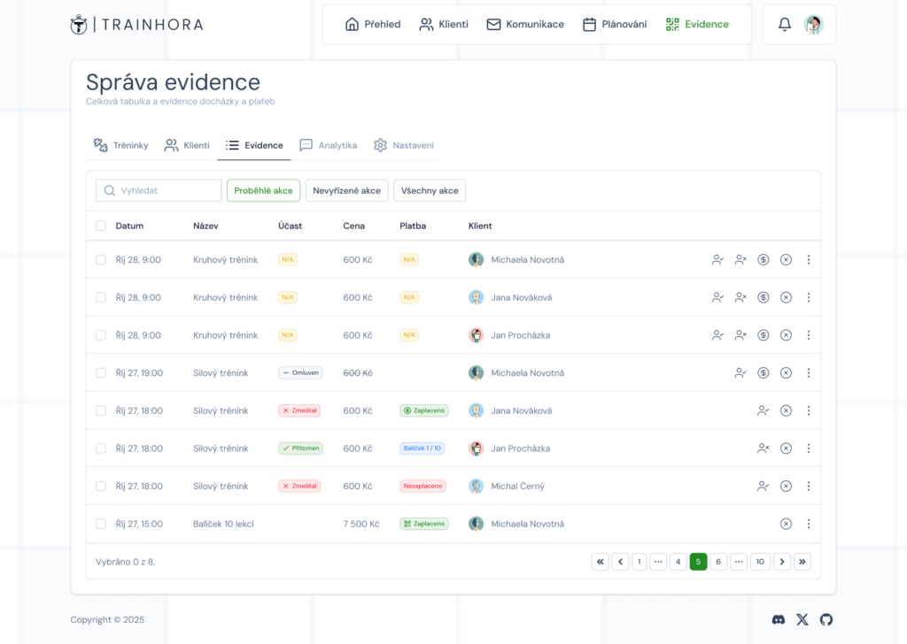Screen dimensions: 907x644
Task: Go to Plánování in top navigation
Action: pos(615,25)
